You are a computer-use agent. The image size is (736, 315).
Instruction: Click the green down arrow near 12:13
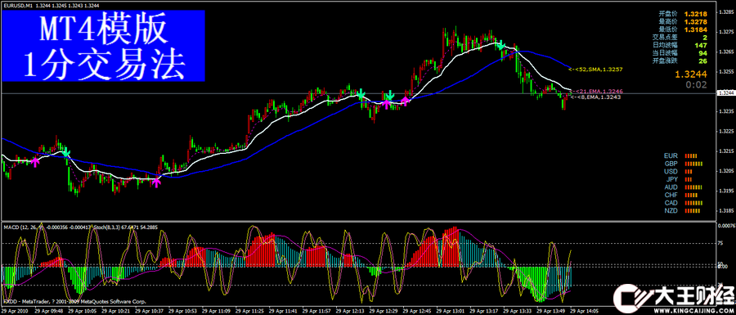pos(361,94)
